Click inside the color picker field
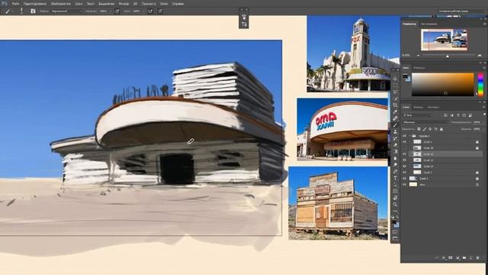The width and height of the screenshot is (488, 275). (442, 85)
